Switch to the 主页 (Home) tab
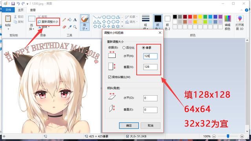 [x=20, y=10]
